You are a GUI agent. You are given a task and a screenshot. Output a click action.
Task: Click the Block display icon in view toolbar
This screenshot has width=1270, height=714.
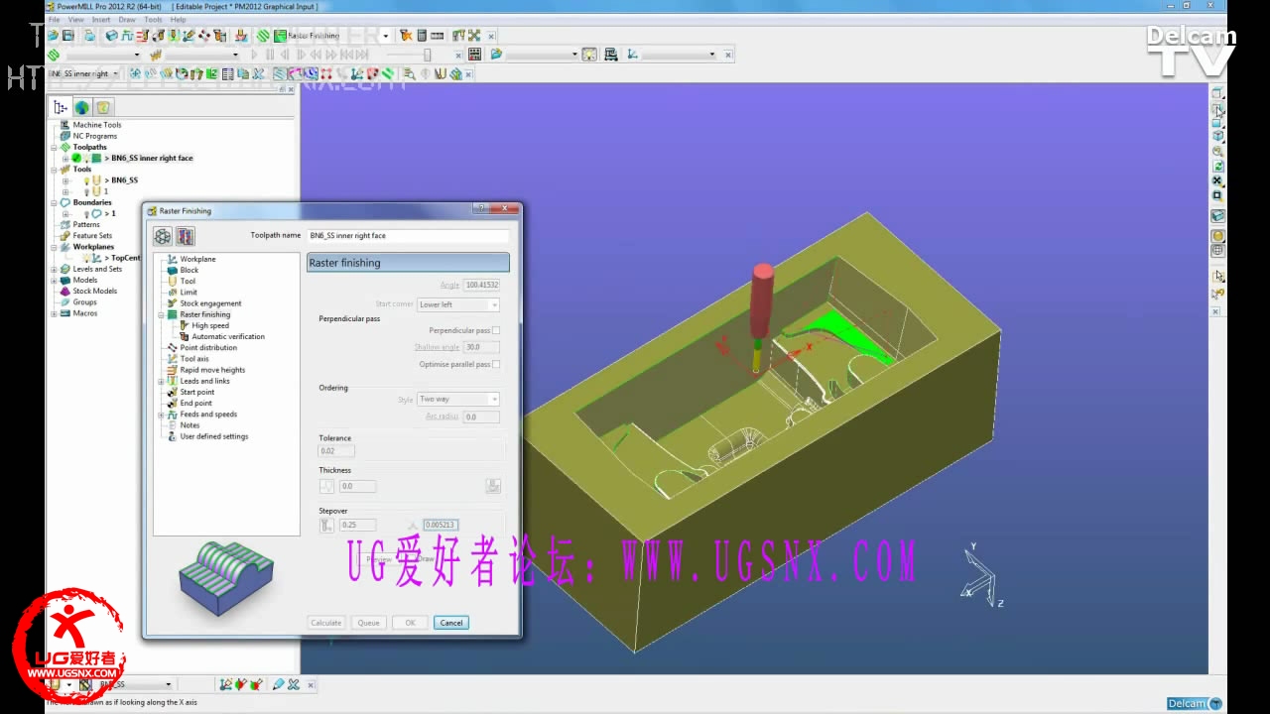pyautogui.click(x=1218, y=215)
